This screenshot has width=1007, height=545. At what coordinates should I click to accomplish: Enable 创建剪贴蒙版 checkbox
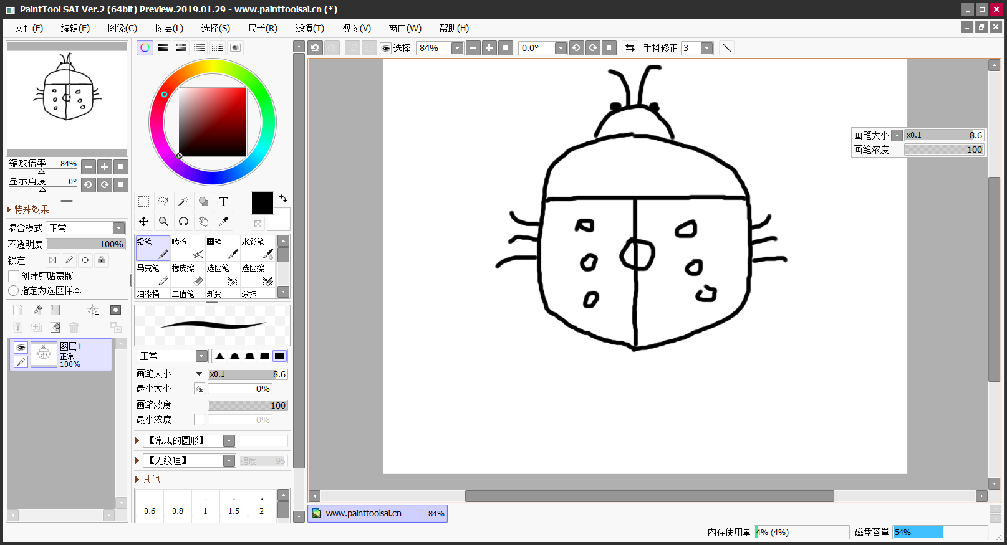pyautogui.click(x=14, y=276)
